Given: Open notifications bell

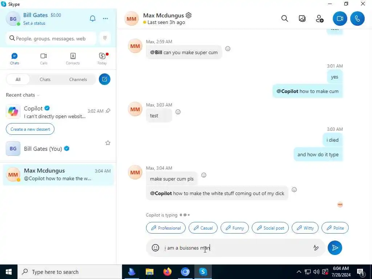Looking at the screenshot, I should (x=93, y=19).
